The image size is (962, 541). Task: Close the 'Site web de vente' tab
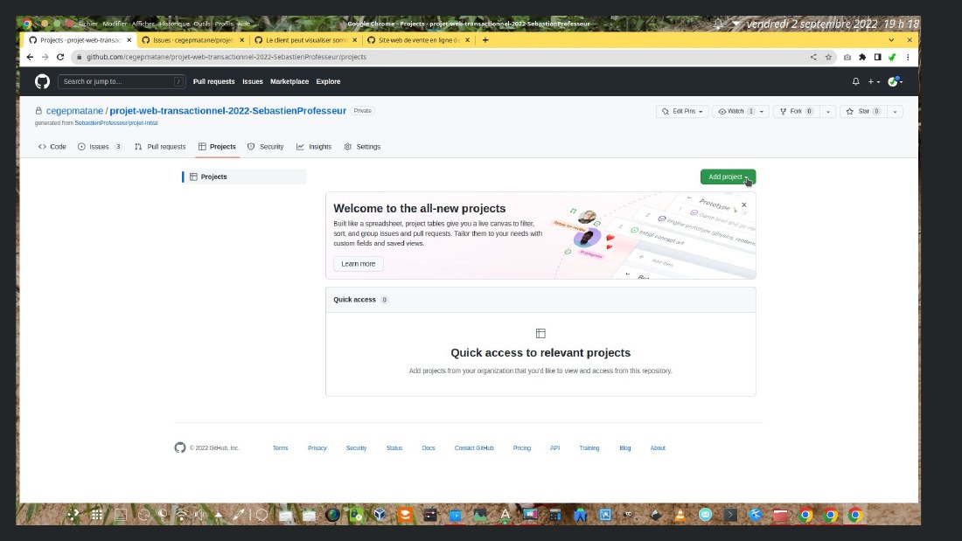[x=468, y=40]
